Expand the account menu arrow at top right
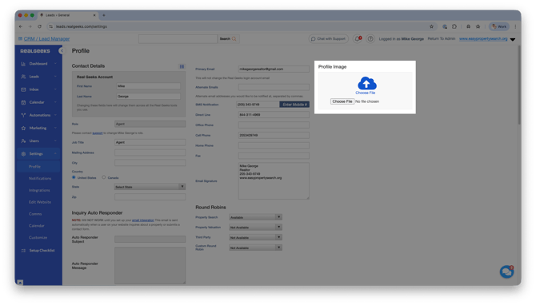The height and width of the screenshot is (305, 536). click(513, 40)
